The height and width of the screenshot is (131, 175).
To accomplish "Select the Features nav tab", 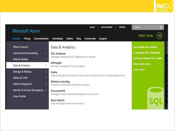I will click(x=16, y=39).
